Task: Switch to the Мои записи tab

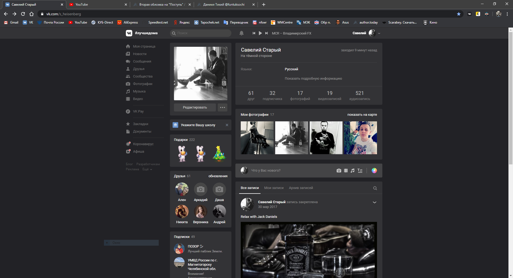Action: coord(274,188)
